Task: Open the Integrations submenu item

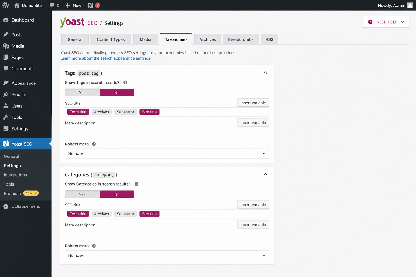Action: [x=15, y=175]
